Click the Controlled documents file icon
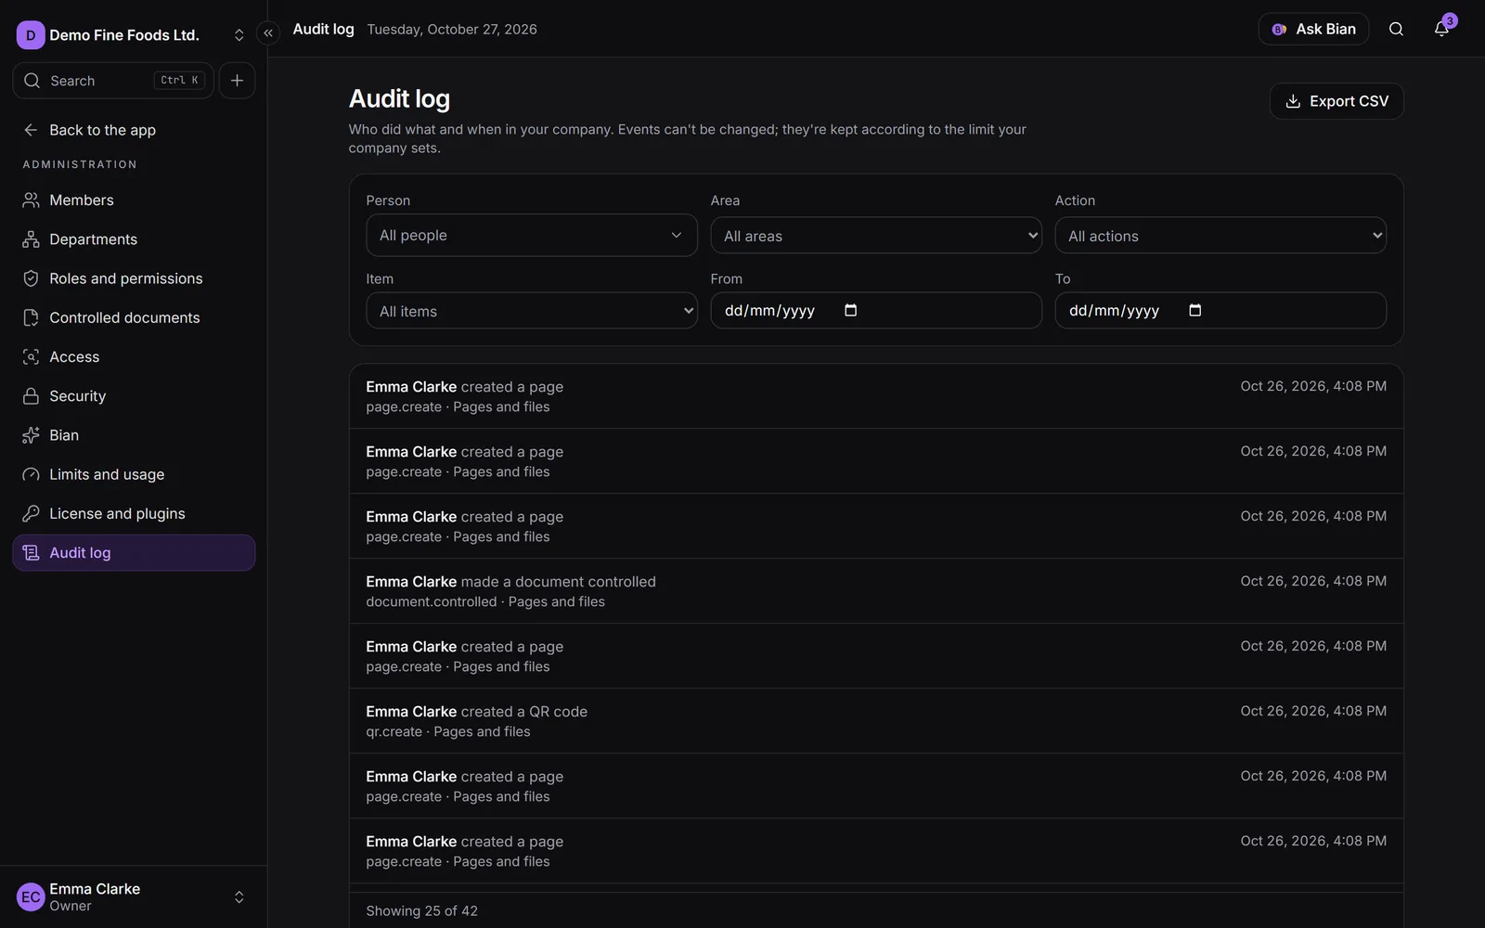Image resolution: width=1485 pixels, height=928 pixels. [x=31, y=317]
